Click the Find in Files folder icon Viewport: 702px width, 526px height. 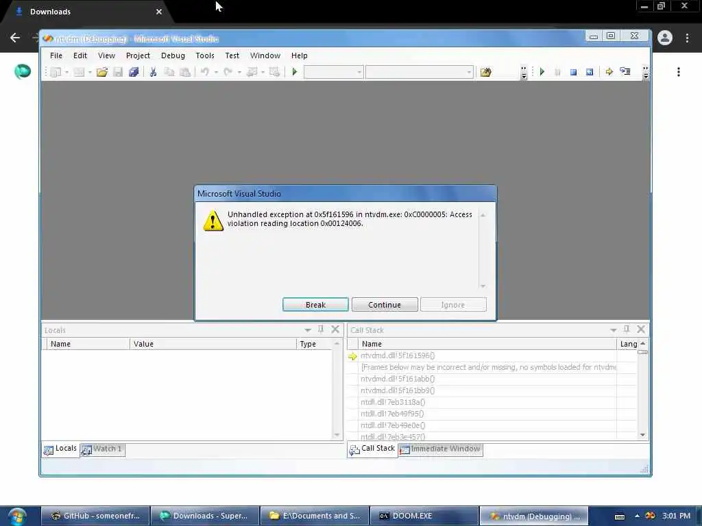486,72
